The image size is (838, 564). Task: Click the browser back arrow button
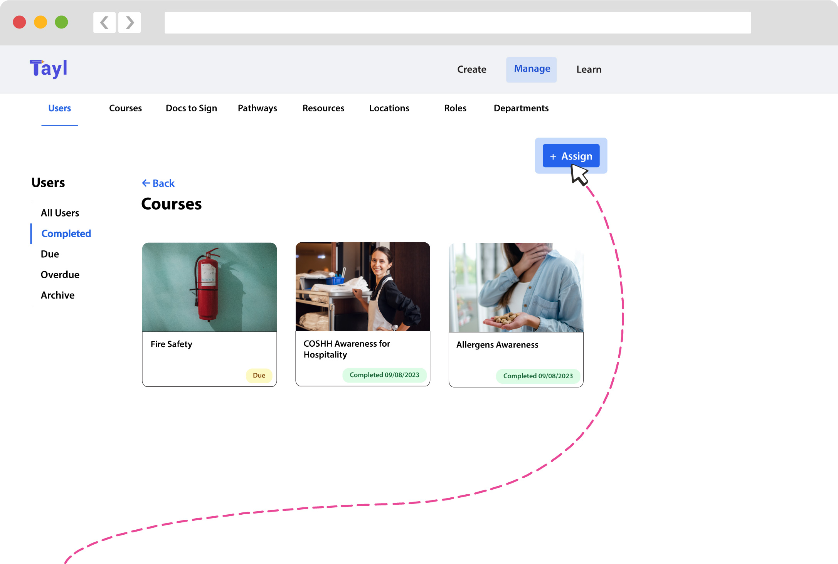pos(104,22)
